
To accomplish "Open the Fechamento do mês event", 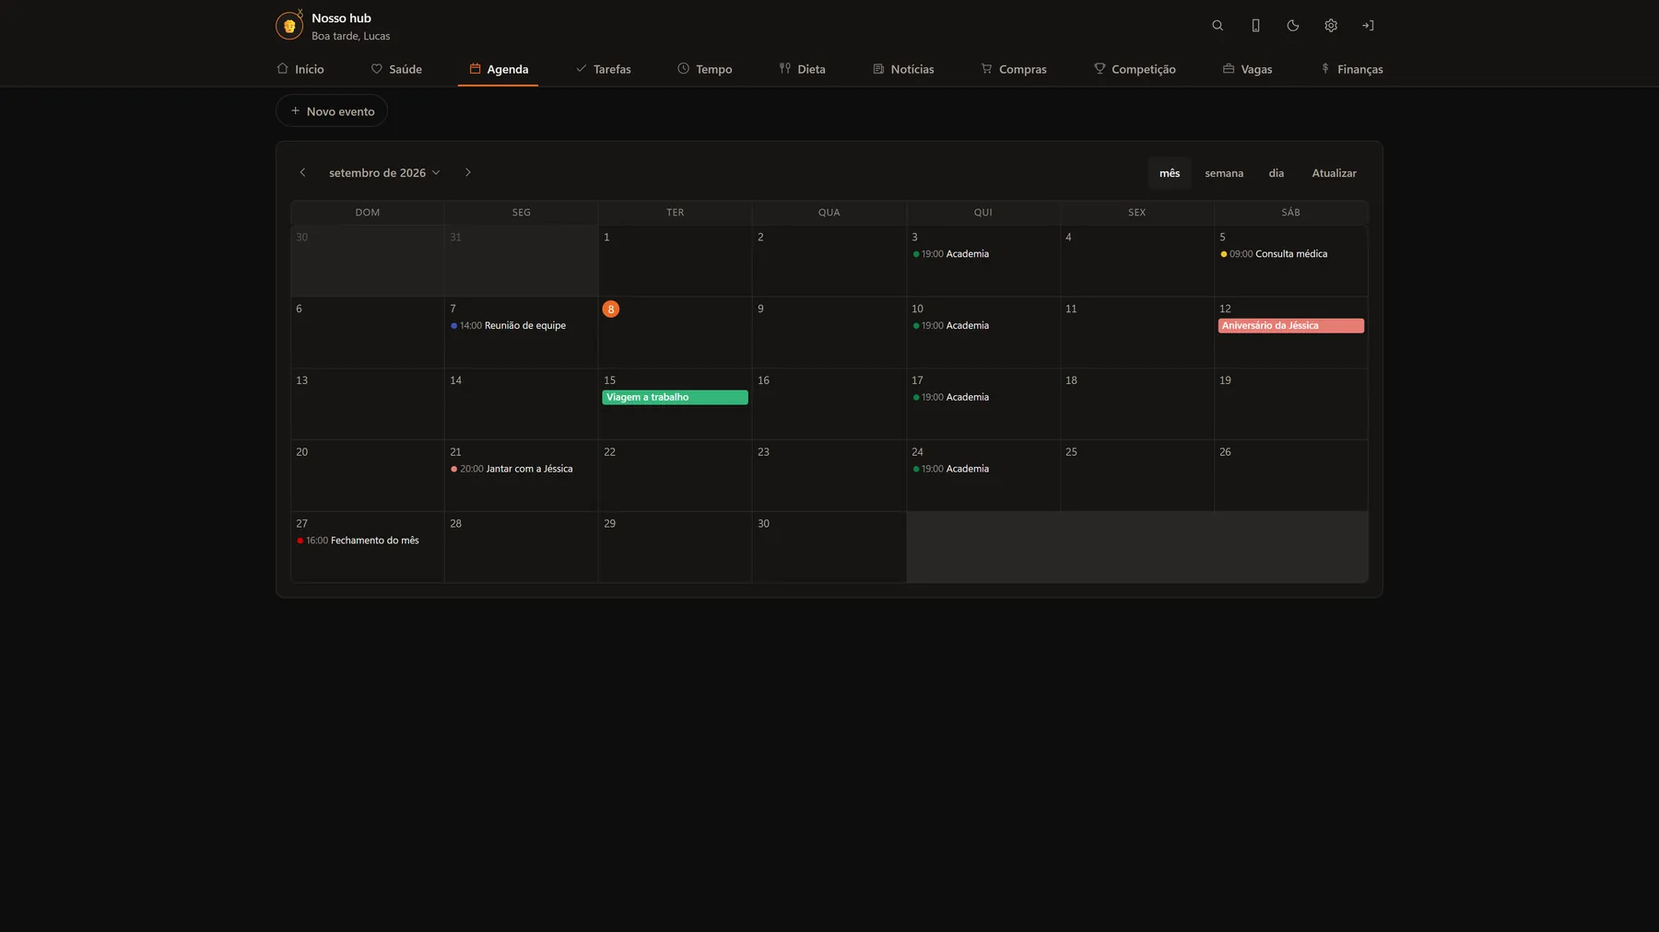I will (x=359, y=541).
